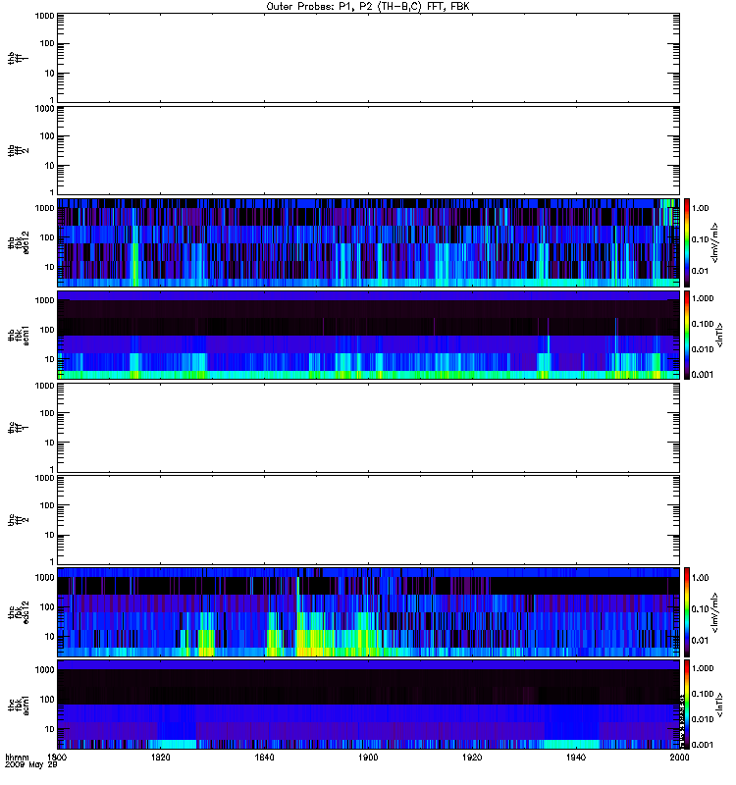The height and width of the screenshot is (785, 736).
Task: Click the <|nT|> unit label beside thb scm1
Action: pos(720,335)
